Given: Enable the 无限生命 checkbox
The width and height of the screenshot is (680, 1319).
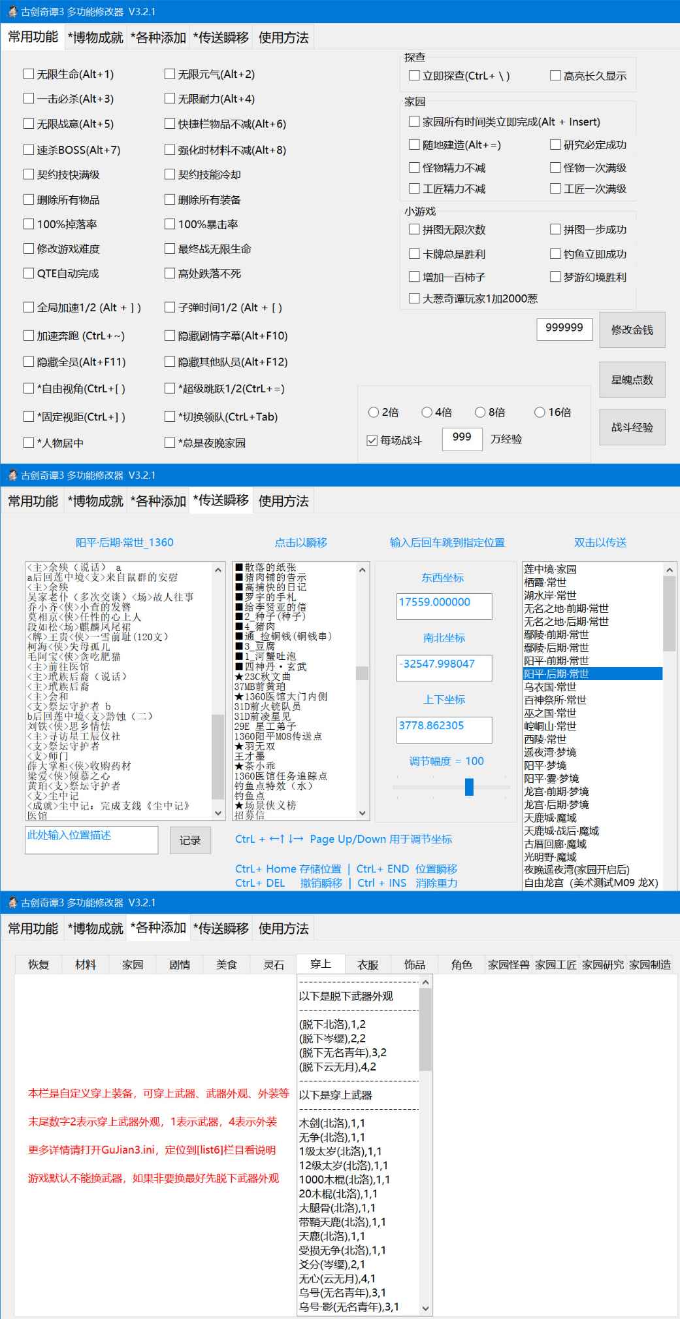Looking at the screenshot, I should pyautogui.click(x=29, y=75).
